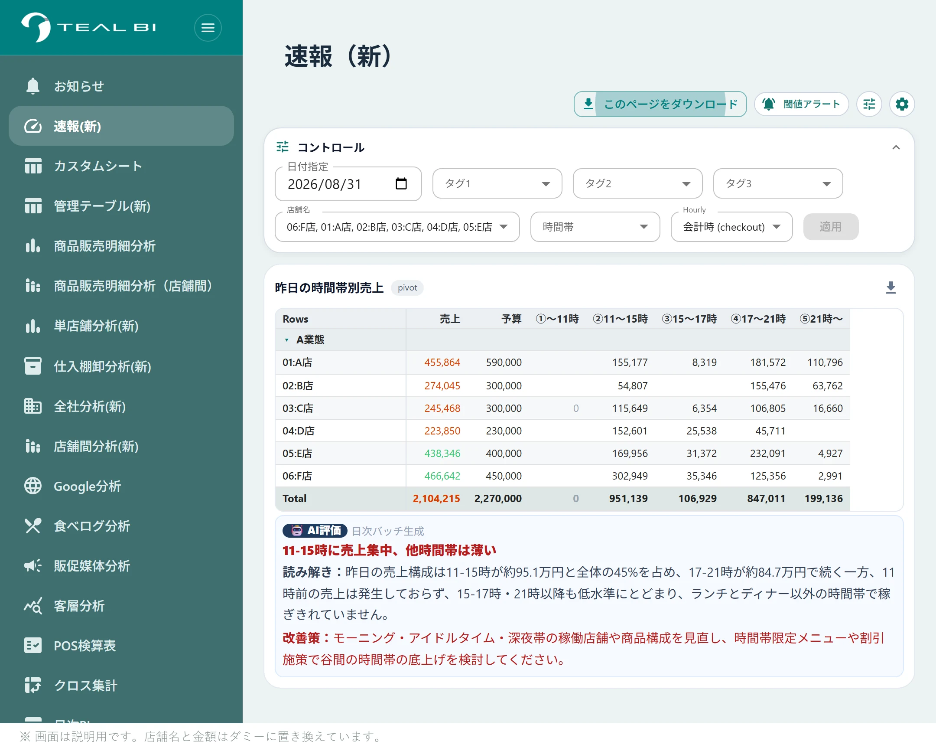Click the 01:A店 sales value 455,864
This screenshot has width=936, height=751.
442,362
